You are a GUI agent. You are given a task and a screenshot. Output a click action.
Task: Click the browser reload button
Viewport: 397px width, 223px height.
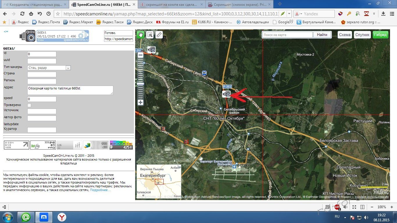22,14
